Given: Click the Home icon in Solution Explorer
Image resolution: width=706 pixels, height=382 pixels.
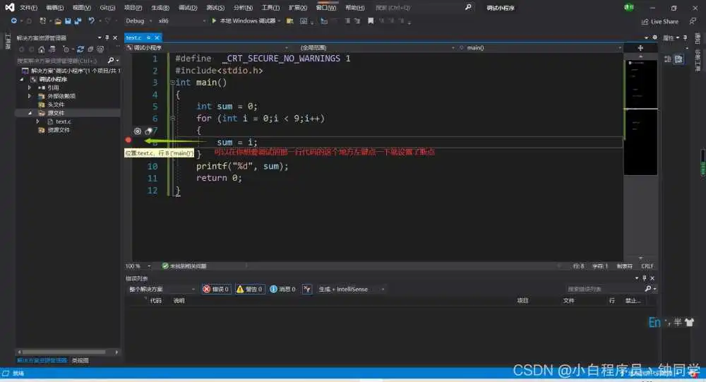Looking at the screenshot, I should (42, 49).
